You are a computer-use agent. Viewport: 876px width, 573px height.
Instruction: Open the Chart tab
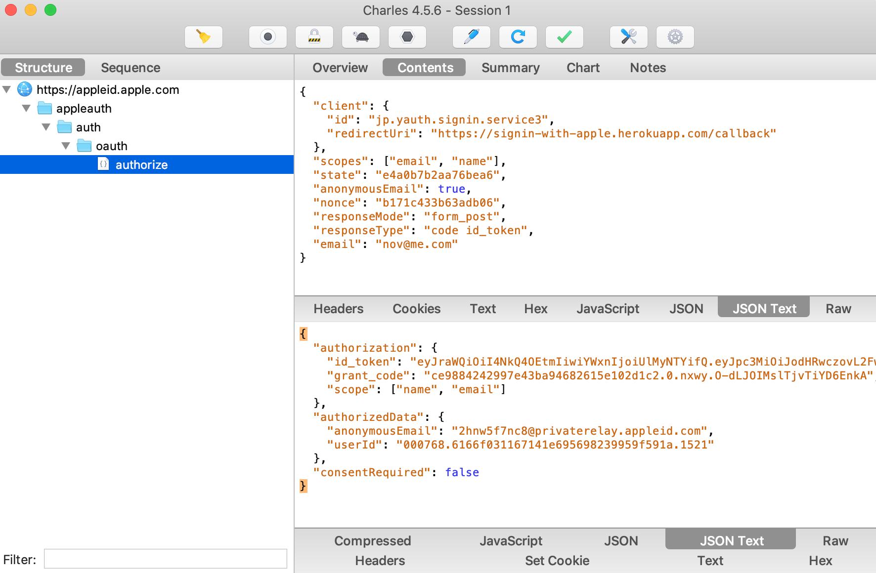click(x=582, y=67)
